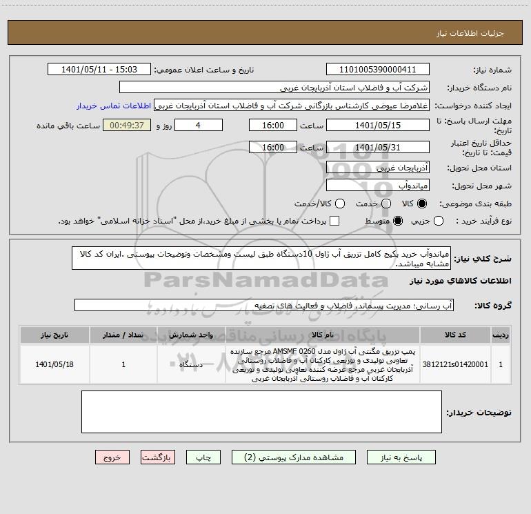Viewport: 531px width, 514px height.
Task: Click the pump product name cell AMSMF 0260
Action: 323,364
